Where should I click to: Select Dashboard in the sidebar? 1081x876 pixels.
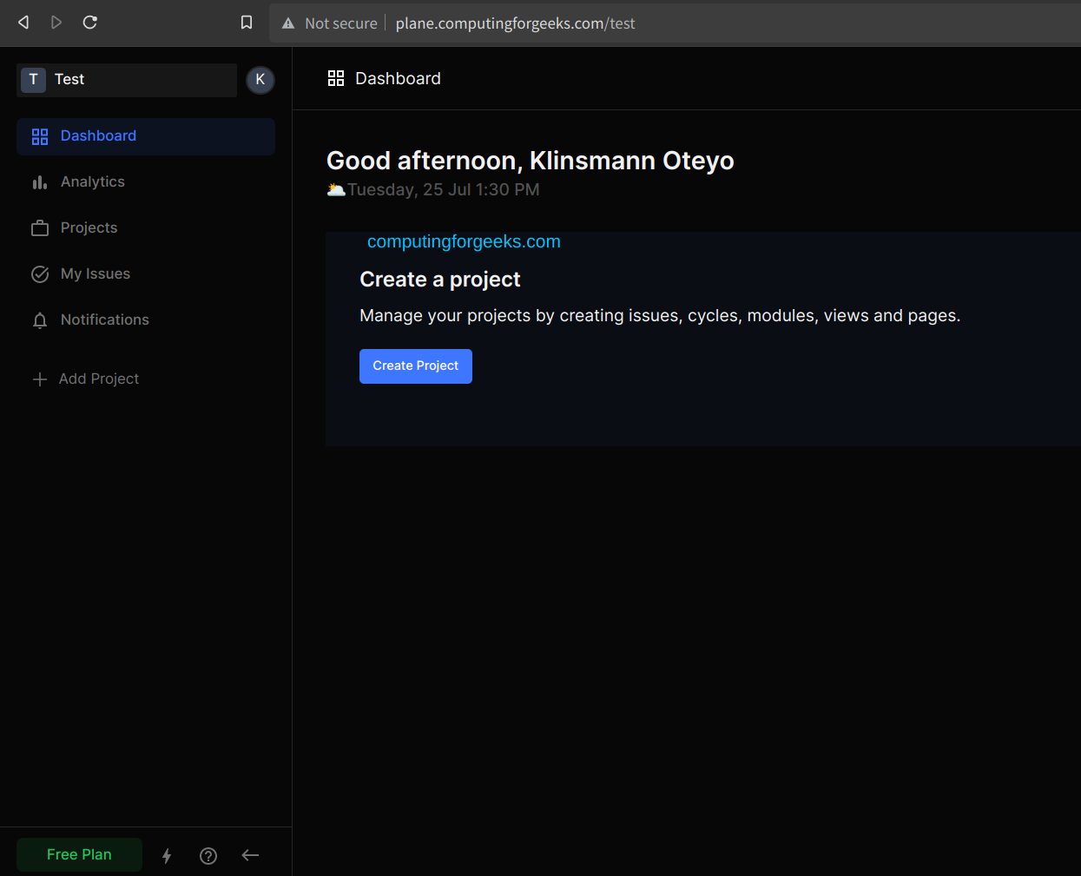pyautogui.click(x=98, y=135)
